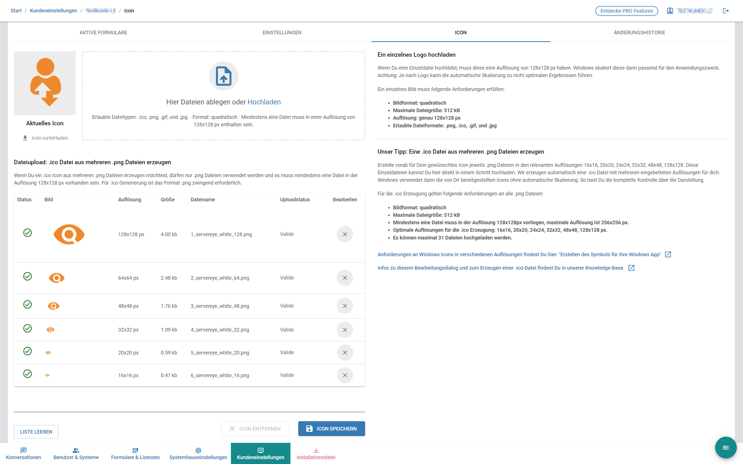This screenshot has width=743, height=464.
Task: Open Entdecke PRO Features
Action: click(x=627, y=11)
